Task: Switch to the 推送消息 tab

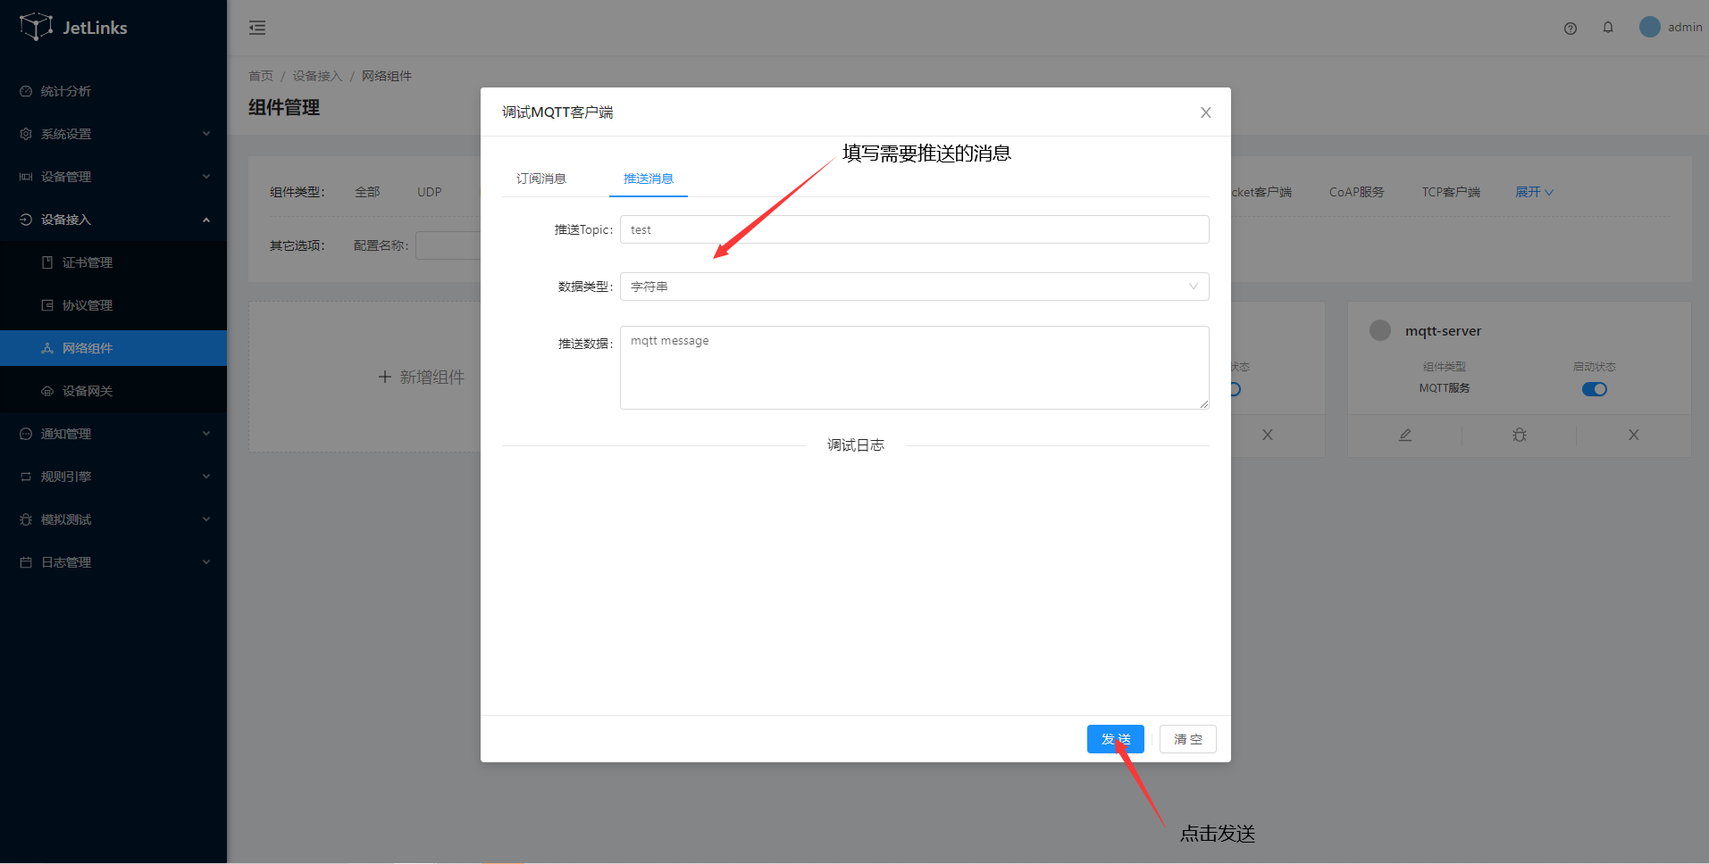Action: coord(649,178)
